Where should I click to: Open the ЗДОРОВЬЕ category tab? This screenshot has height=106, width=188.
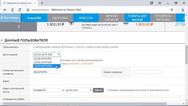tap(60, 18)
